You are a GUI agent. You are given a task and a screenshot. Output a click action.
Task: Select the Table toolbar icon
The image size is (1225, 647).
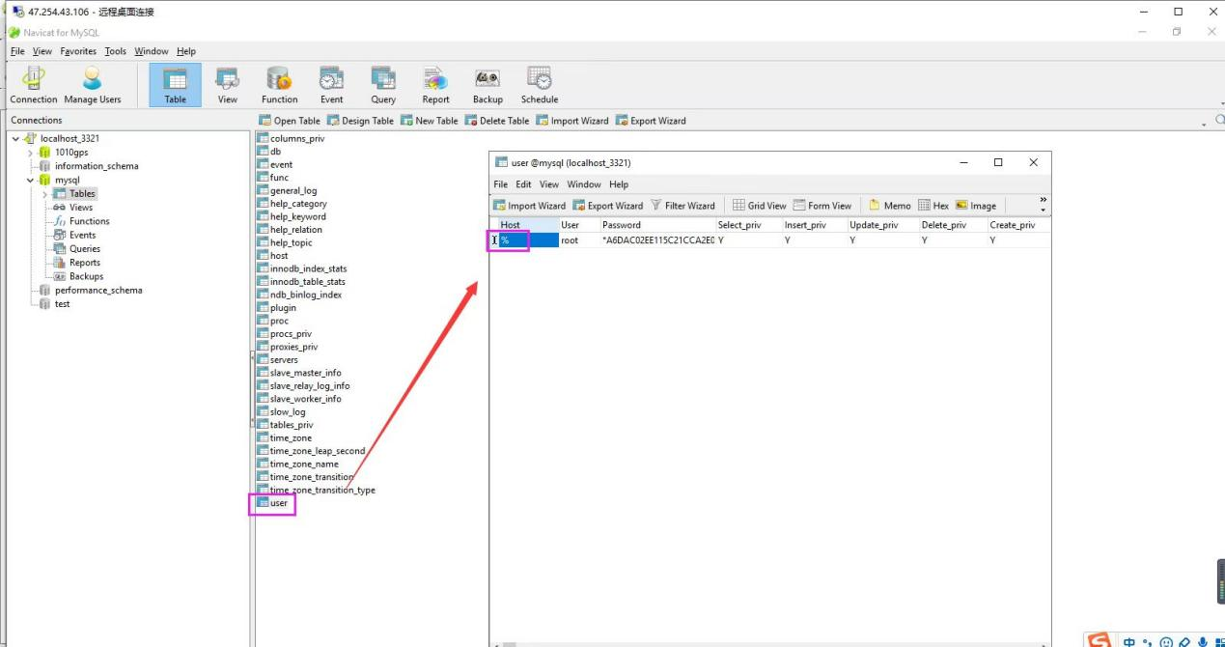175,85
